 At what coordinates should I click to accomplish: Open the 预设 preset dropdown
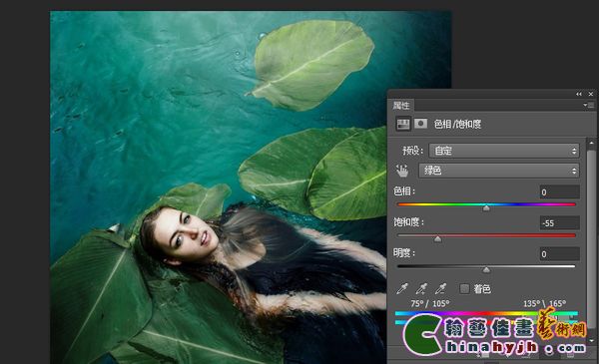click(504, 151)
